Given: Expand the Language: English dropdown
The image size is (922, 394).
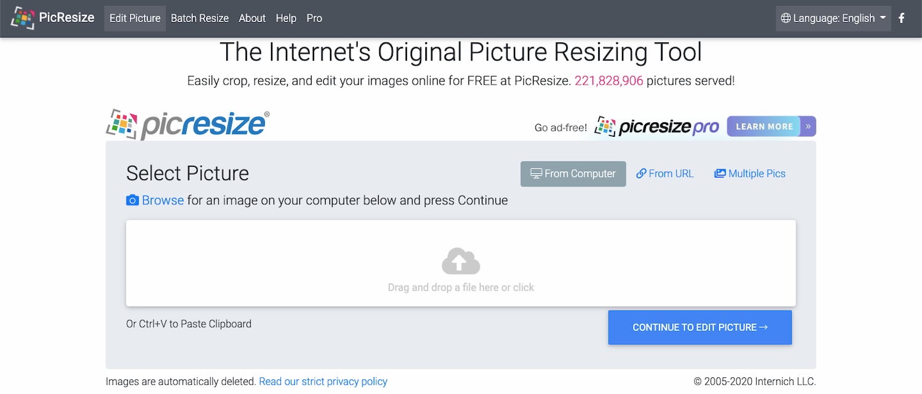Looking at the screenshot, I should pos(833,18).
